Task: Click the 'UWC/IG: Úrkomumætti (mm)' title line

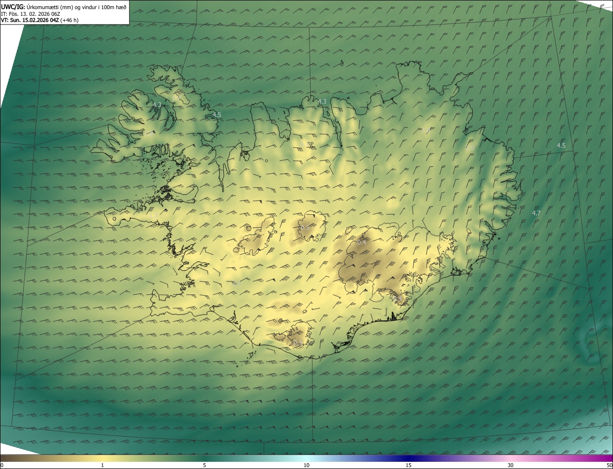Action: [64, 7]
